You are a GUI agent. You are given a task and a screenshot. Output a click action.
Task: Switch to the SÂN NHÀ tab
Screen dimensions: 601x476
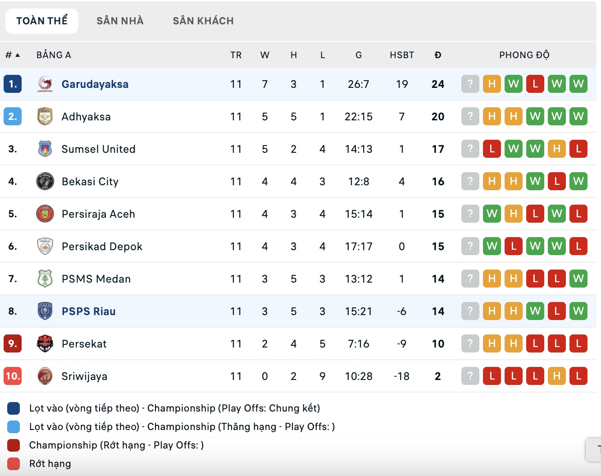pos(120,20)
